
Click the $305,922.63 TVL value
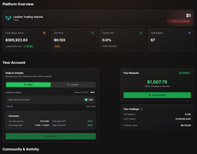click(16, 40)
